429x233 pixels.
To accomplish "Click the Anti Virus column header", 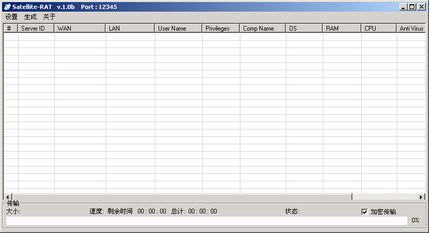I will coord(411,29).
